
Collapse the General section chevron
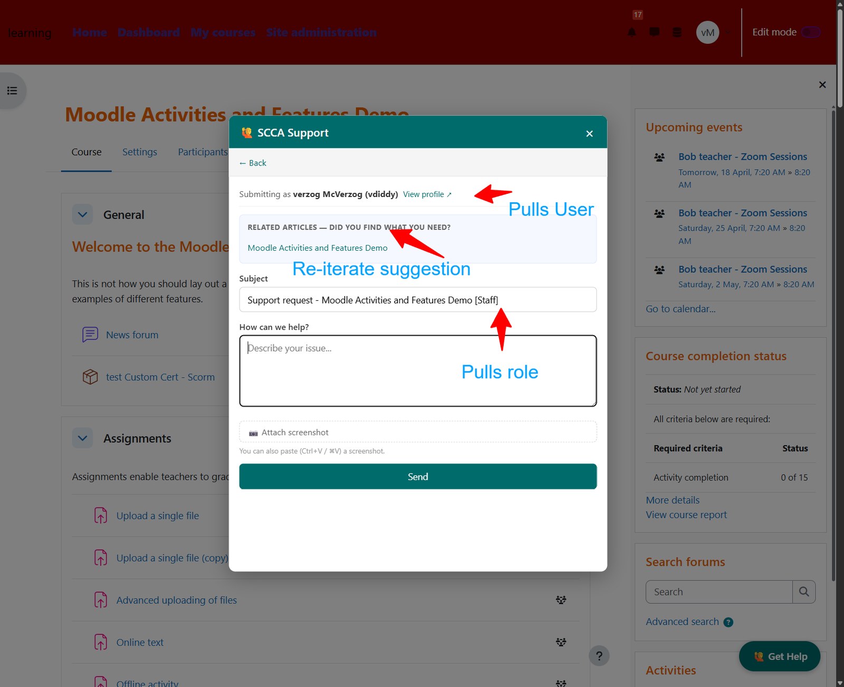(x=82, y=214)
